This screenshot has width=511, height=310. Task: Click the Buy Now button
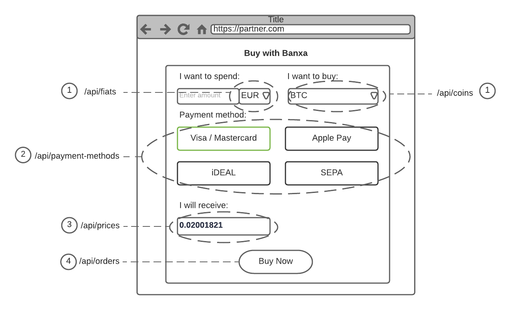276,262
